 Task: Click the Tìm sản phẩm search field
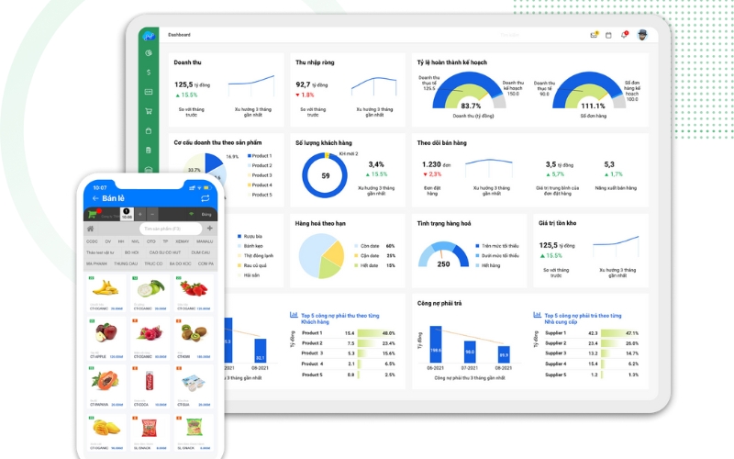point(171,229)
